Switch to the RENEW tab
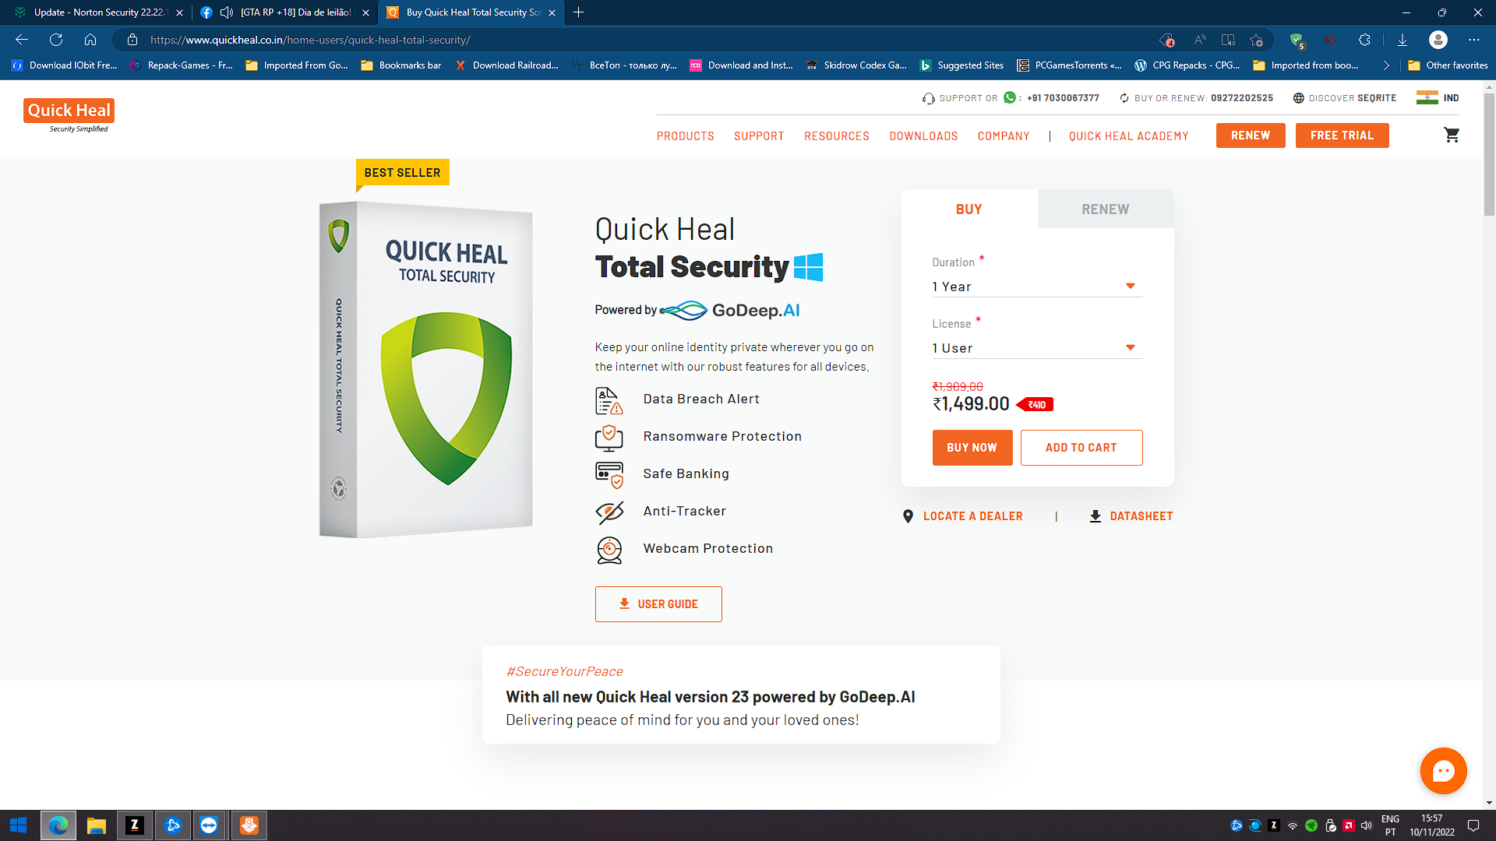 [x=1105, y=209]
